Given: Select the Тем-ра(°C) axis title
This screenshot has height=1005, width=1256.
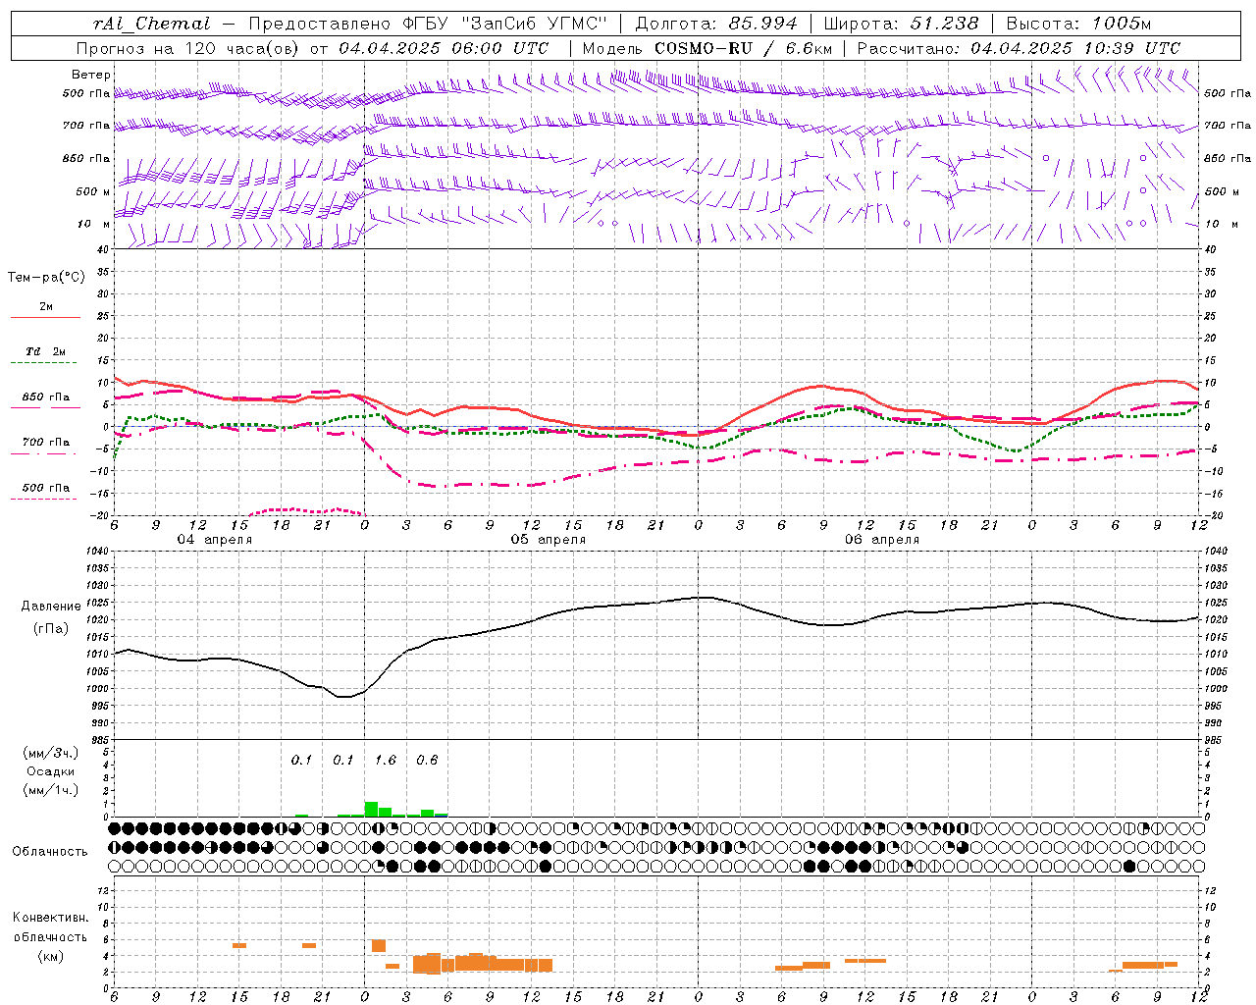Looking at the screenshot, I should tap(46, 278).
